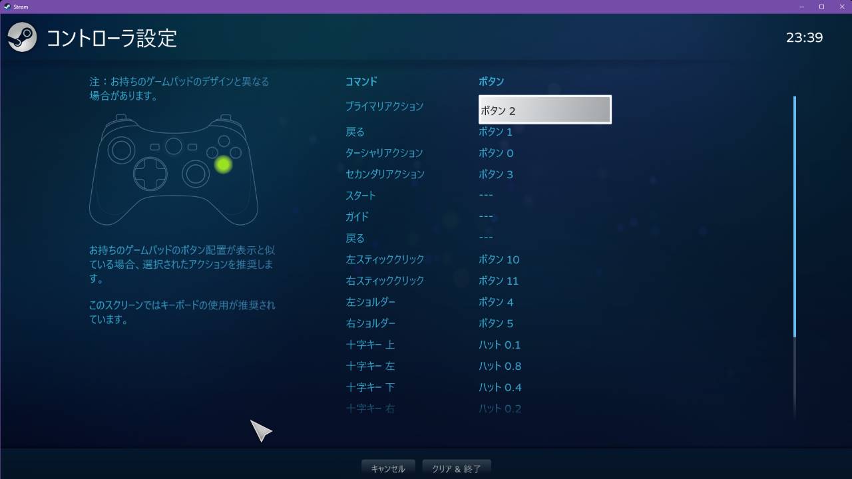Click the 23:39 clock display
Screen dimensions: 852x479
(x=804, y=38)
